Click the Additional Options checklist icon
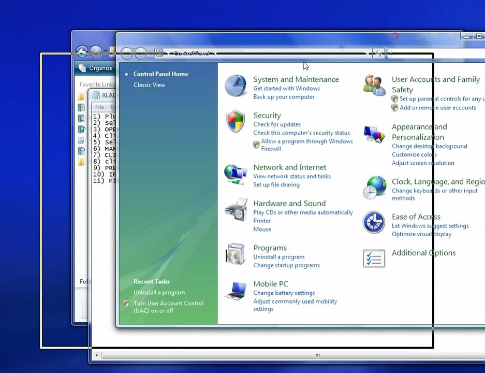Screen dimensions: 485x373 point(374,259)
